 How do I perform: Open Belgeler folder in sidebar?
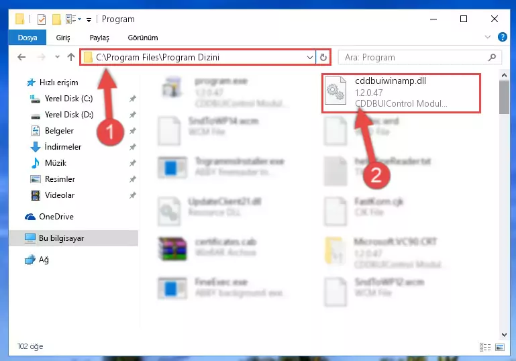pos(59,131)
